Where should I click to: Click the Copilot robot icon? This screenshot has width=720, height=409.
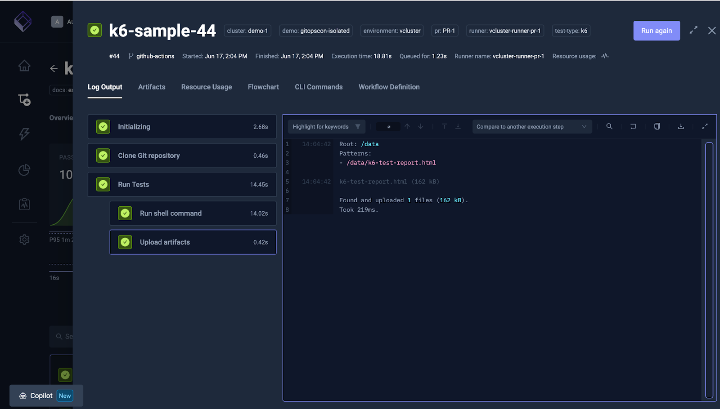(22, 396)
